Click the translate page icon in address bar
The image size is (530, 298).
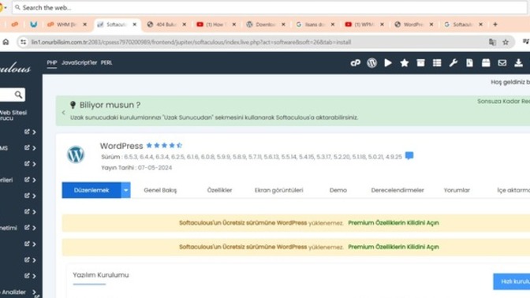492,43
